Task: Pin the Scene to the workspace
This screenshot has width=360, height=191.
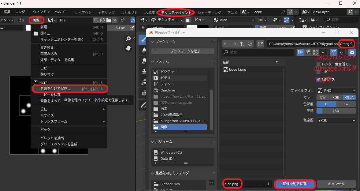Action: coord(284,12)
